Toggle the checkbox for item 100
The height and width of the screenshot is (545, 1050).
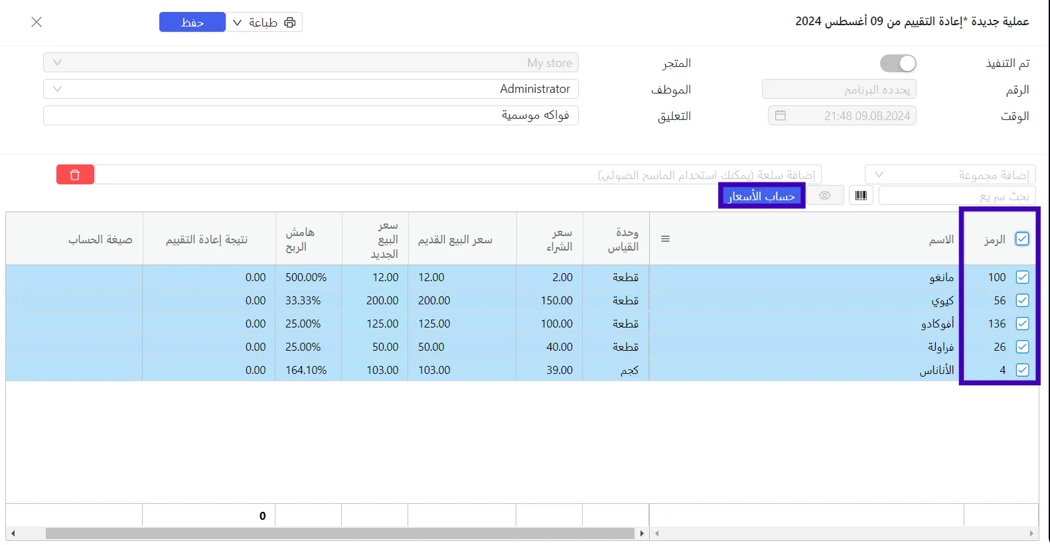(1022, 277)
